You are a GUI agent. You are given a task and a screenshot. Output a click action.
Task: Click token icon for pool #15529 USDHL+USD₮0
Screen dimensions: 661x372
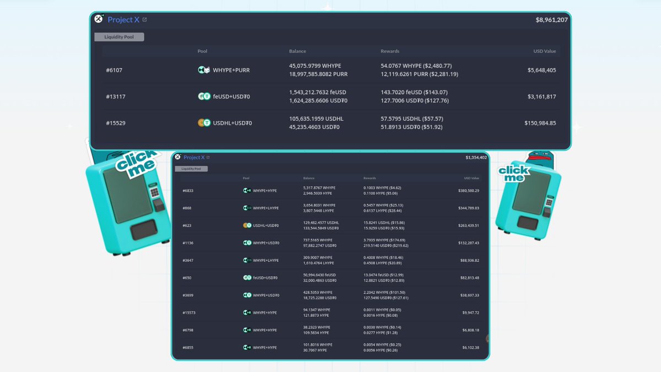tap(204, 123)
